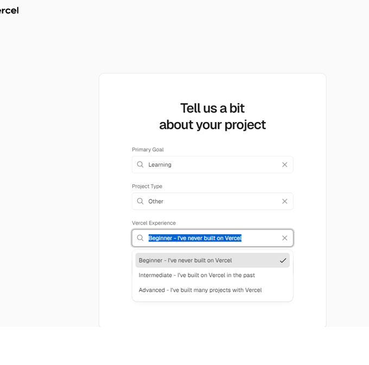Click the "Primary Goal" field label
Screen dimensions: 369x365
[148, 150]
